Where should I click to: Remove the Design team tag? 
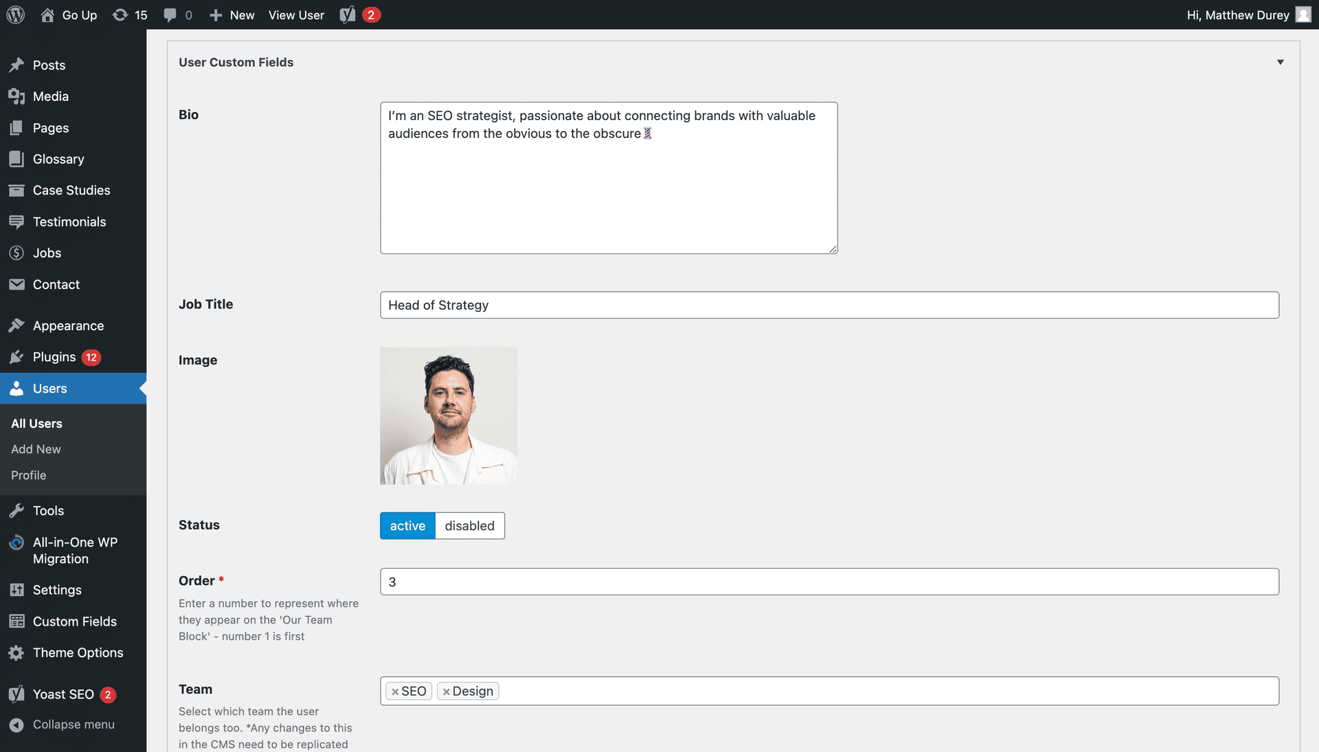447,692
